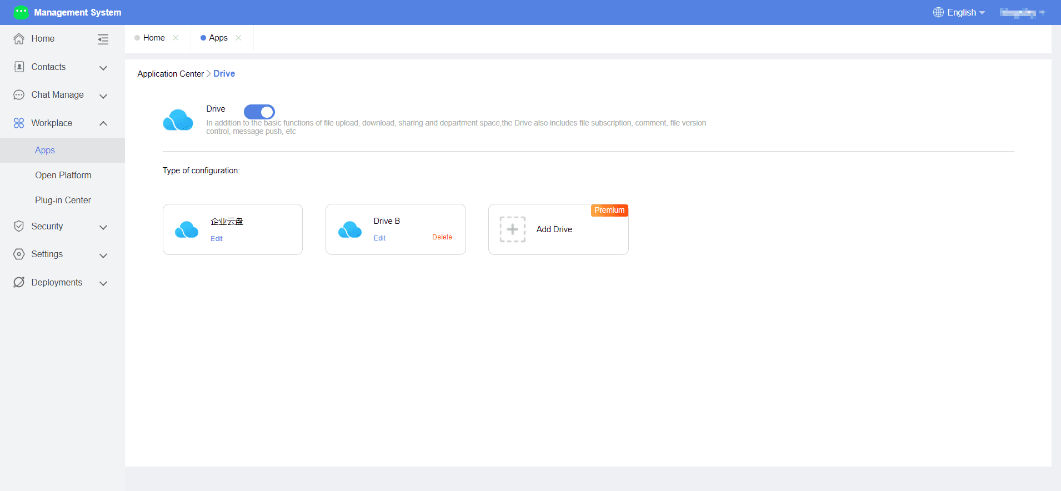This screenshot has width=1061, height=491.
Task: Click the Deployments sidebar icon
Action: [19, 282]
